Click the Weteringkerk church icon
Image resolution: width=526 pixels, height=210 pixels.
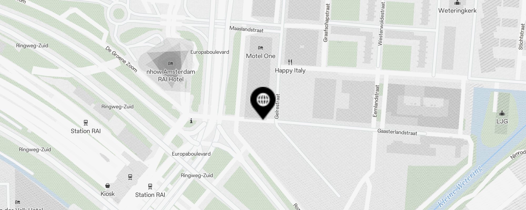(x=457, y=3)
